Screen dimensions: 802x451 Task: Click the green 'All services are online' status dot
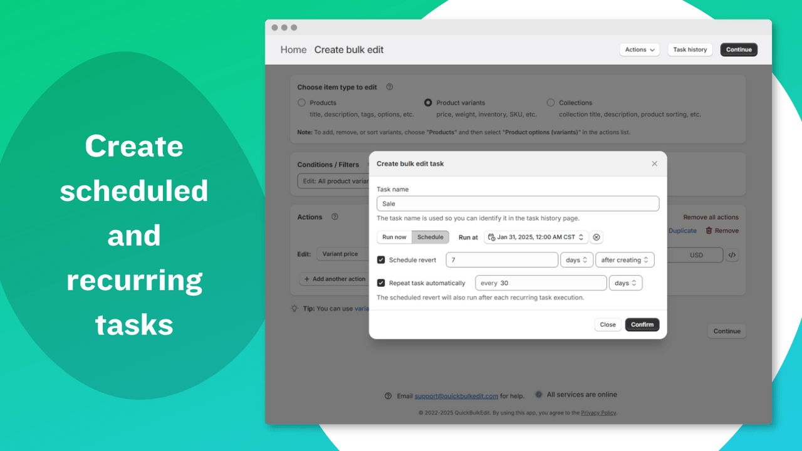(x=539, y=394)
